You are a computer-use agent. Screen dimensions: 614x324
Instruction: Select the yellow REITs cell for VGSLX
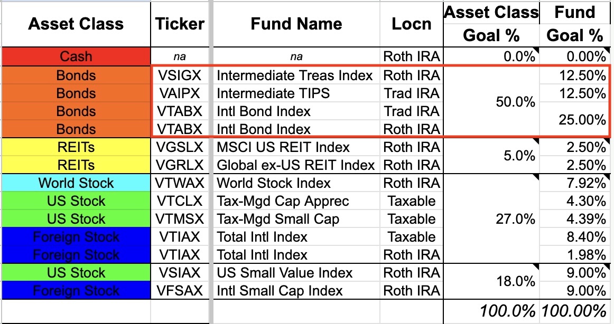(x=76, y=147)
